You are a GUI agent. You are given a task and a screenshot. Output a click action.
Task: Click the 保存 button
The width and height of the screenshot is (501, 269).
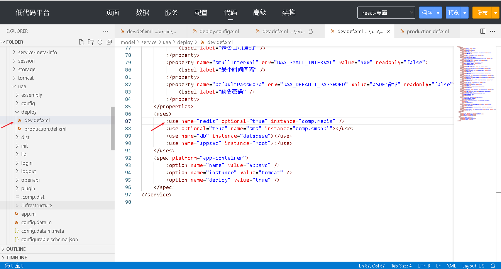[x=427, y=13]
